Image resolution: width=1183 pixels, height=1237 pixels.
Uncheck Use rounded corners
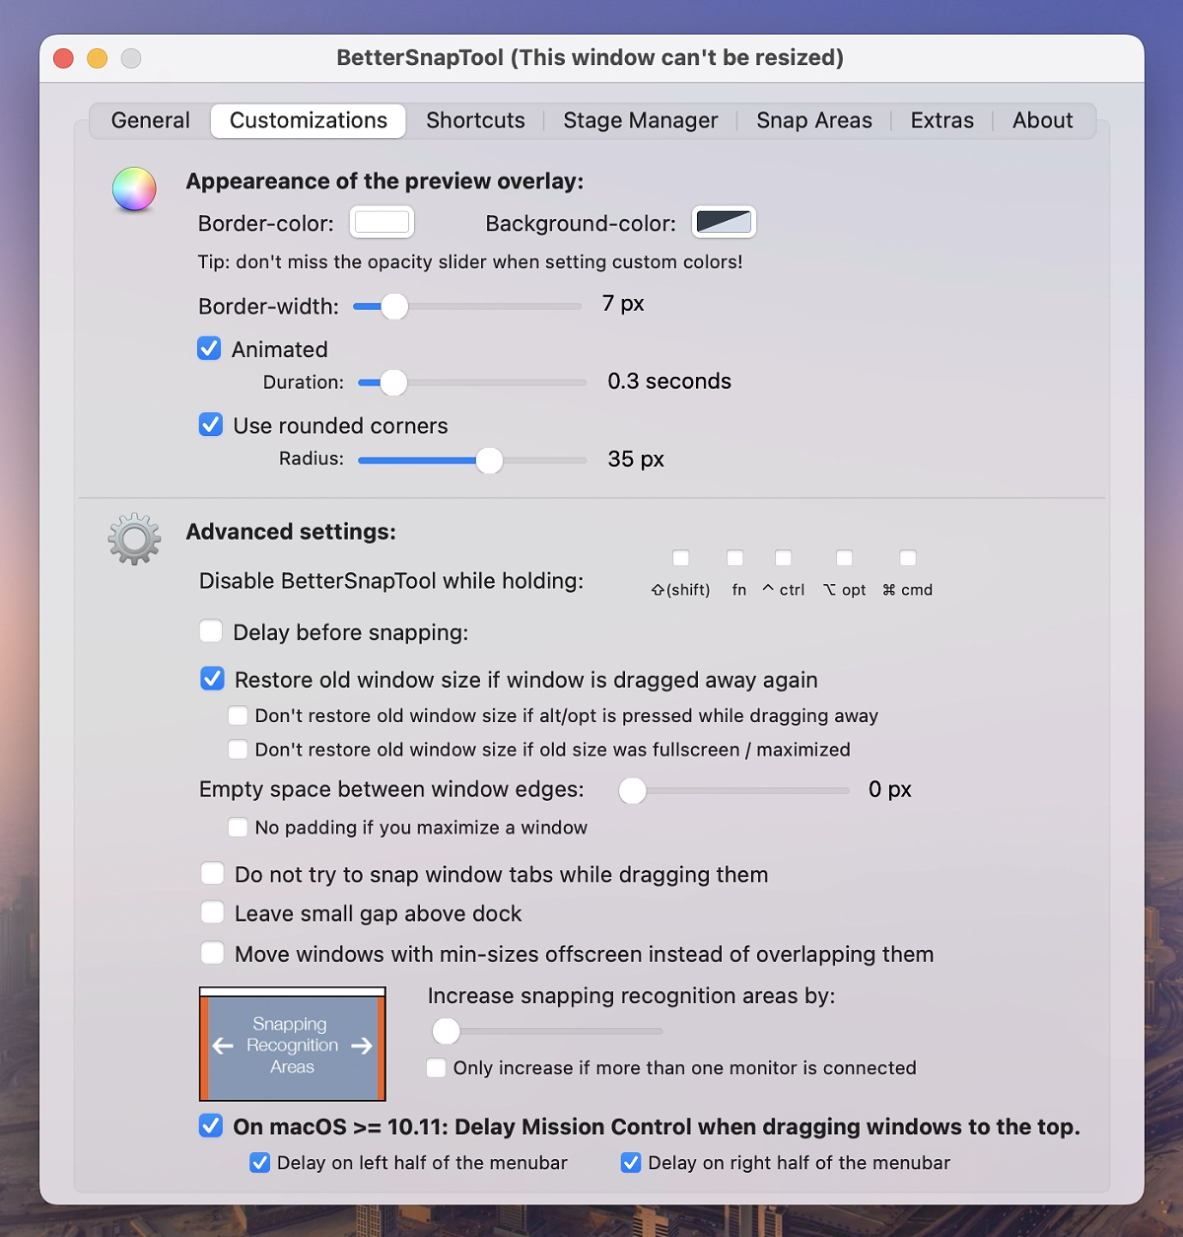click(x=211, y=424)
